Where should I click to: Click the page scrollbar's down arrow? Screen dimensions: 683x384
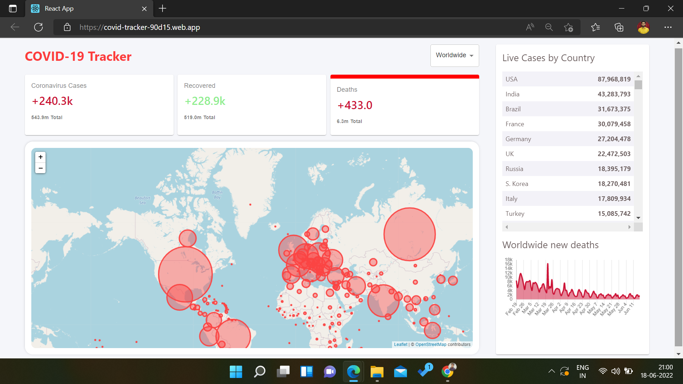tap(678, 354)
